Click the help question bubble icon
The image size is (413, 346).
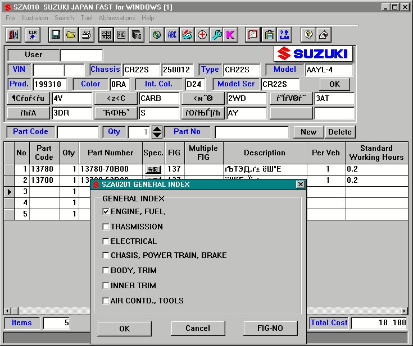[308, 35]
